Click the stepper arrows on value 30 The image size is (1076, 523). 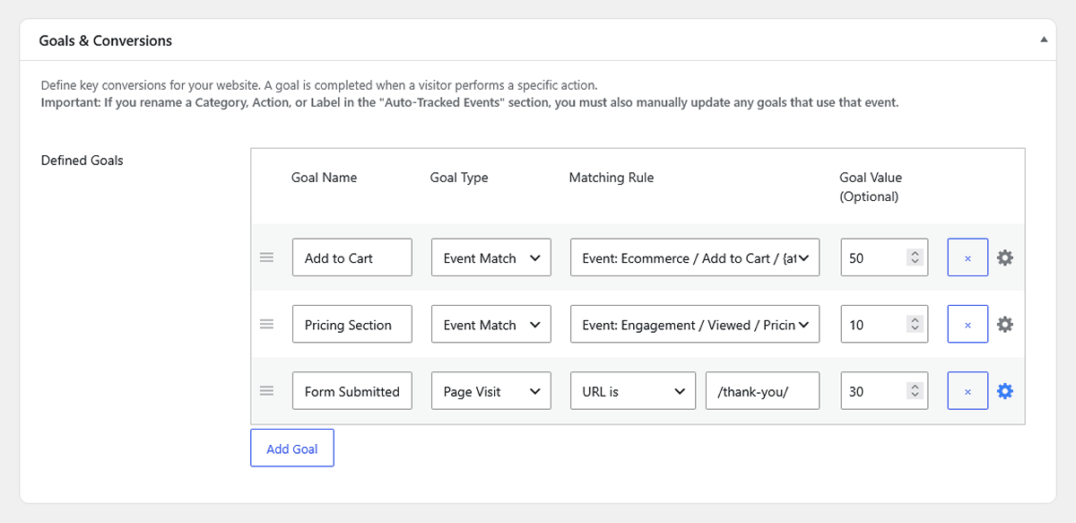click(915, 391)
